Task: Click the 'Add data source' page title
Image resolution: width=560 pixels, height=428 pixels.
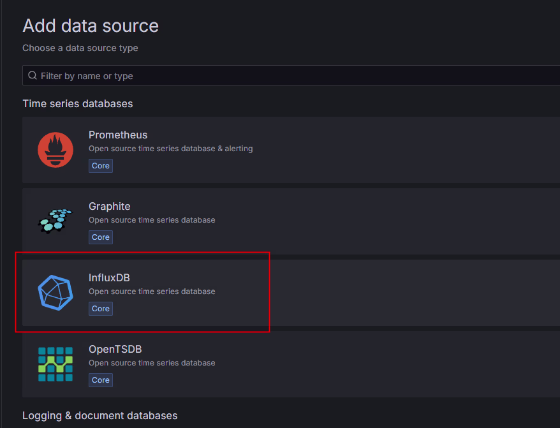Action: coord(91,26)
